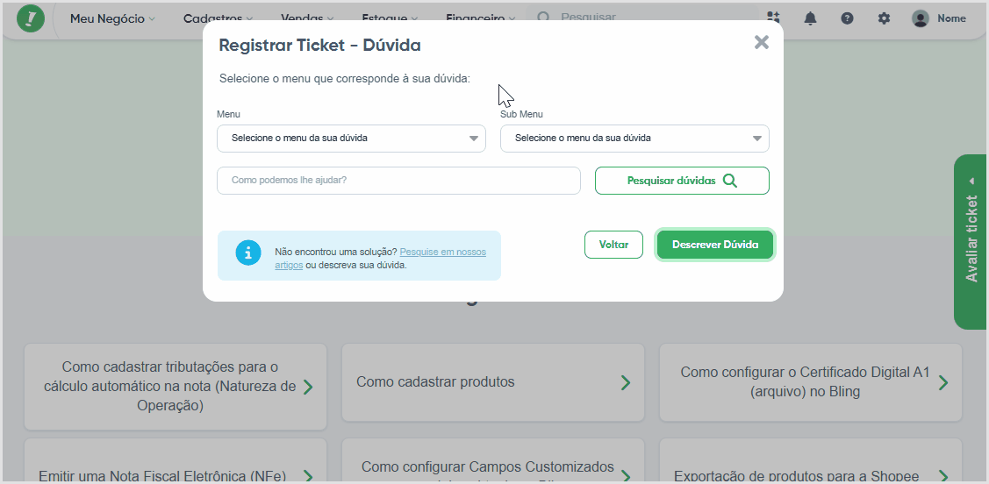The image size is (989, 484).
Task: Expand the Estoque menu
Action: coord(390,19)
